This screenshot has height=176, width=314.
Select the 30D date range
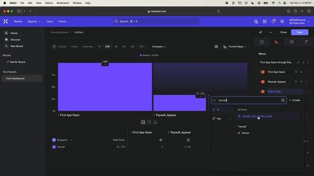point(107,46)
